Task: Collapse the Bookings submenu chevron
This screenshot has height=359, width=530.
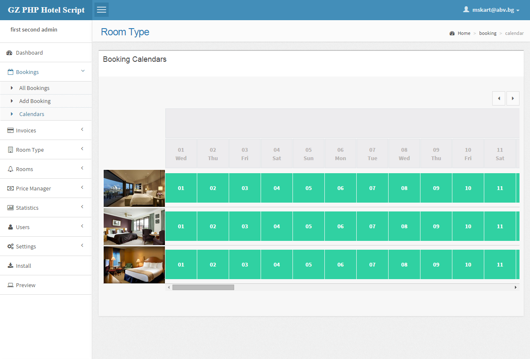Action: 83,71
